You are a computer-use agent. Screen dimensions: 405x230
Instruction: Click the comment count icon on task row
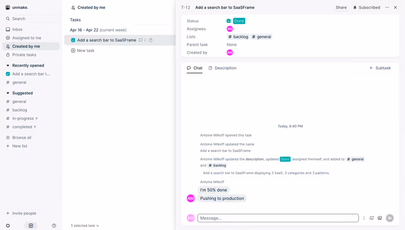coord(142,40)
